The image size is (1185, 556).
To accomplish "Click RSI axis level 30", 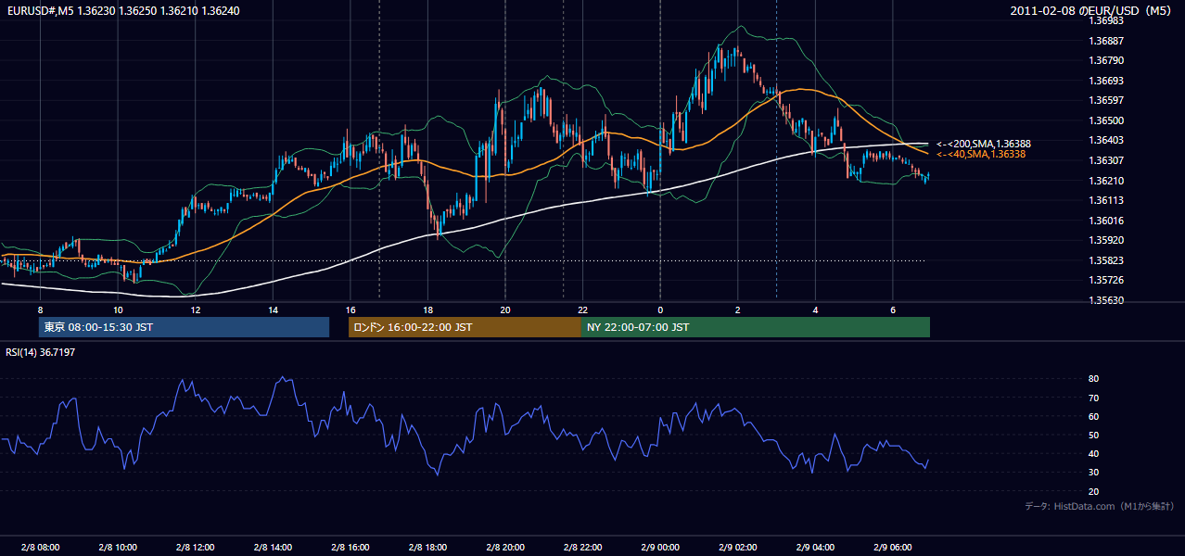I will [x=1093, y=473].
